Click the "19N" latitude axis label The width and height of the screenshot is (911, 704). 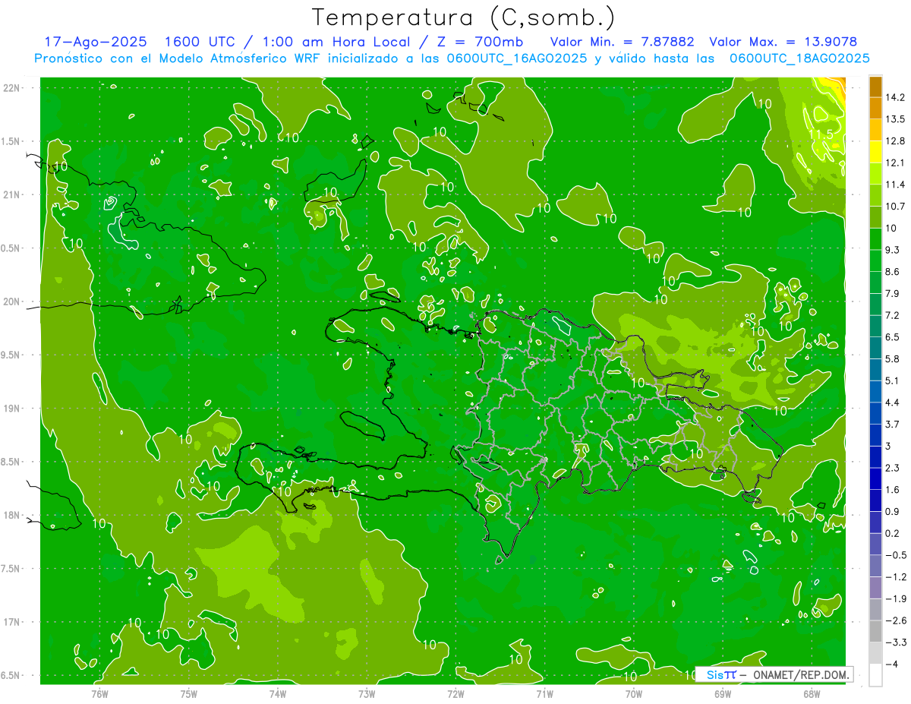pos(11,409)
